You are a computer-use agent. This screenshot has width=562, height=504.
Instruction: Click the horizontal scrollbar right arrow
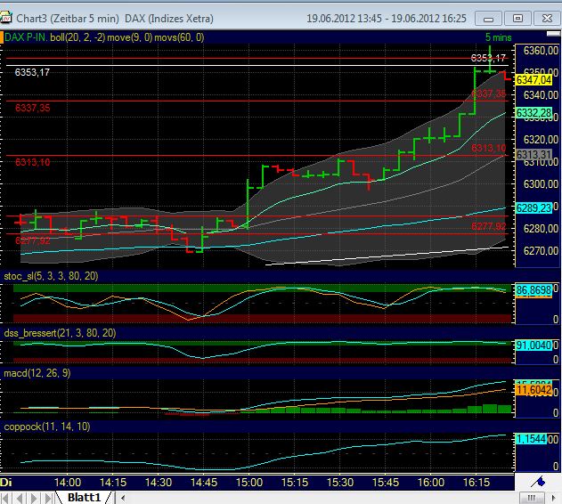coord(553,498)
